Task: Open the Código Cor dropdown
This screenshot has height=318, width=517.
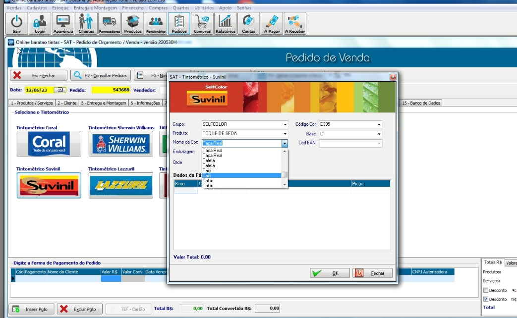Action: (379, 124)
